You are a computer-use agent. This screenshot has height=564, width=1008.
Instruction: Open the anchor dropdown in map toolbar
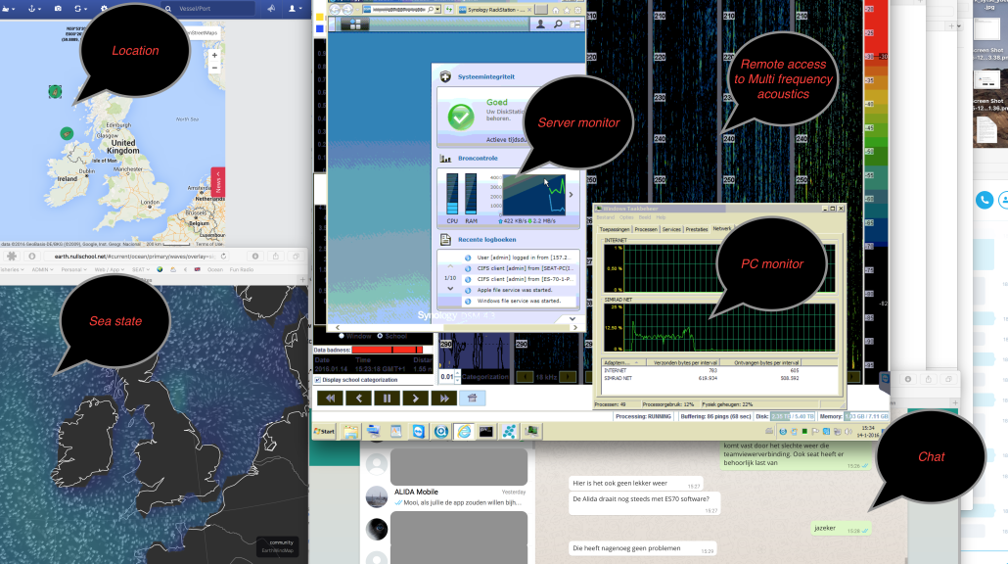click(x=34, y=9)
